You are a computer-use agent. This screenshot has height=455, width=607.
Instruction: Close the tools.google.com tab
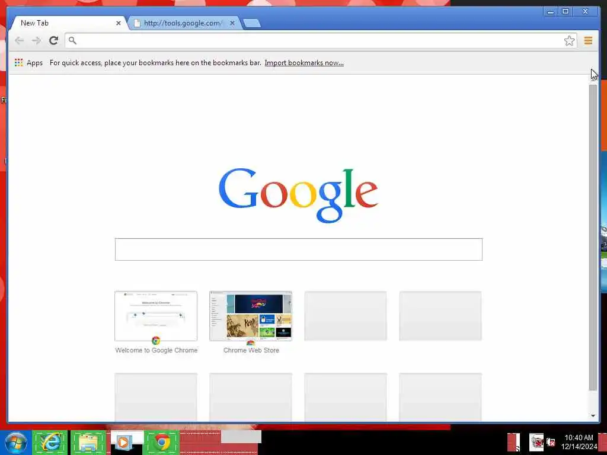[232, 23]
